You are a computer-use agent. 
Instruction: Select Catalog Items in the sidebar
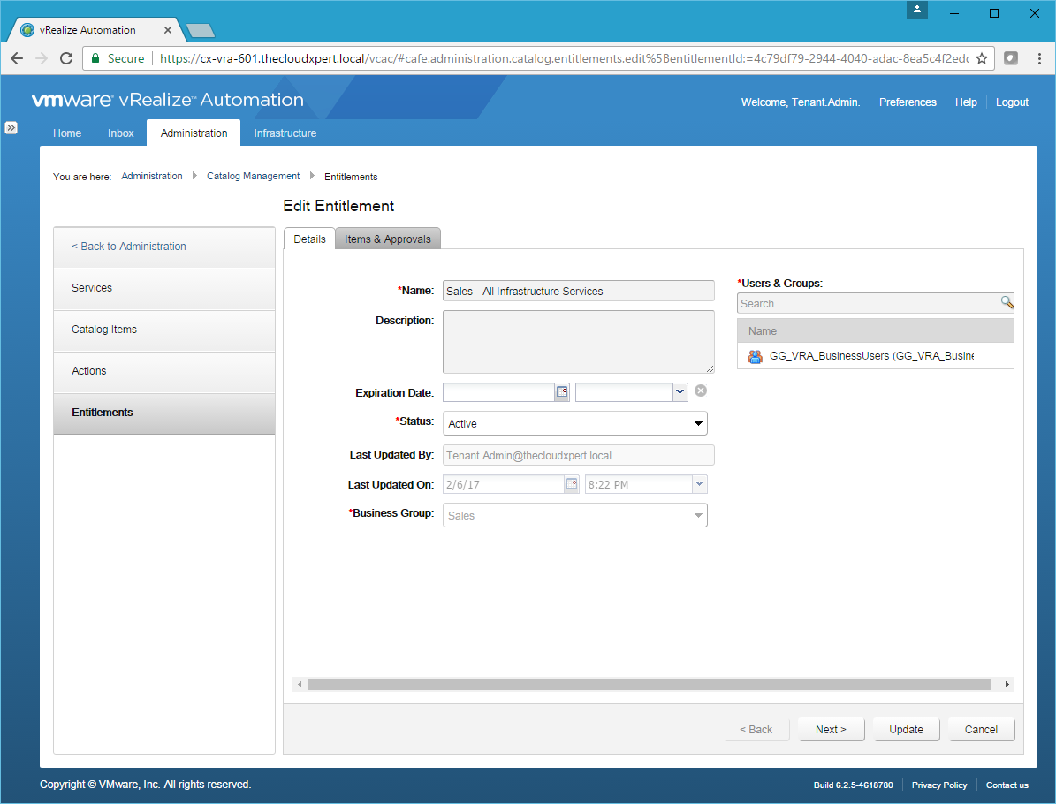click(104, 330)
